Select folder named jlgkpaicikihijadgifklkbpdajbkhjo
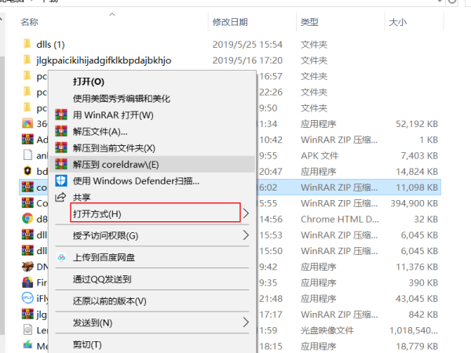The height and width of the screenshot is (353, 471). point(104,60)
